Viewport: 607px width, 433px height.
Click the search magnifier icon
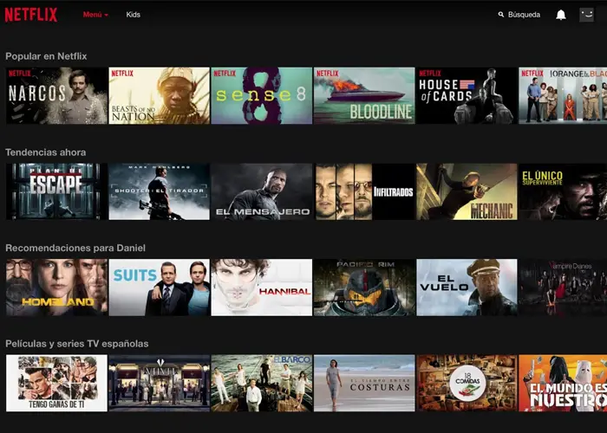click(501, 15)
